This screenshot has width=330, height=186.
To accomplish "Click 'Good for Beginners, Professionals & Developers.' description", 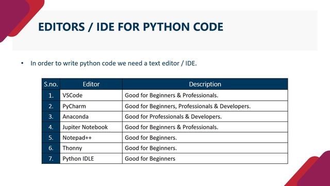I will (x=188, y=106).
